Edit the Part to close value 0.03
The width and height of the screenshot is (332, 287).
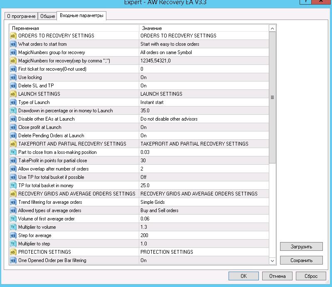[204, 152]
